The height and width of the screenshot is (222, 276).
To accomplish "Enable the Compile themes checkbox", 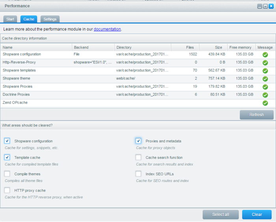I will click(x=7, y=174).
